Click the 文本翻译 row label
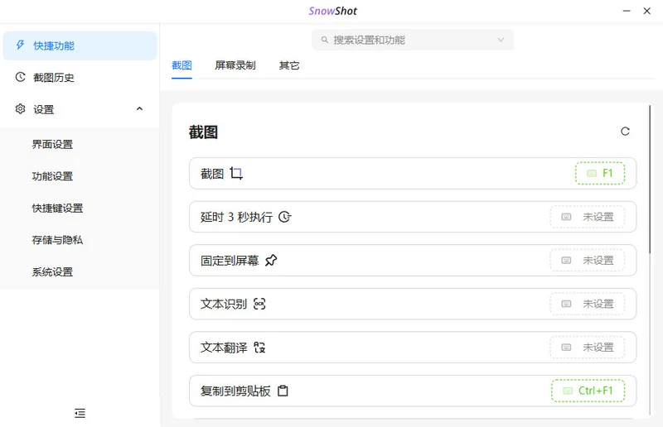Image resolution: width=663 pixels, height=427 pixels. (x=224, y=348)
